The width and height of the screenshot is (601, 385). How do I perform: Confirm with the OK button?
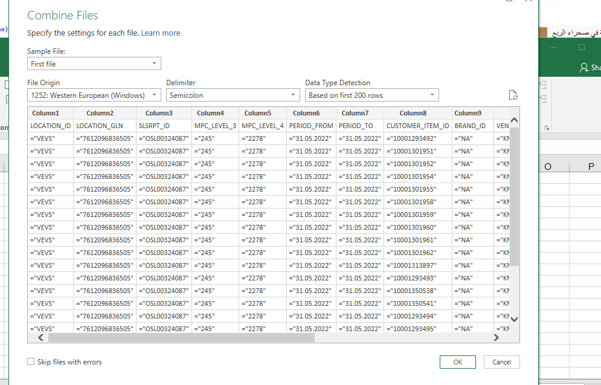[x=458, y=362]
